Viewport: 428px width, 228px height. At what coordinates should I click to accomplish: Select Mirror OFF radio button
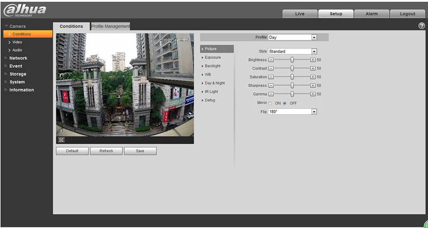tap(285, 103)
